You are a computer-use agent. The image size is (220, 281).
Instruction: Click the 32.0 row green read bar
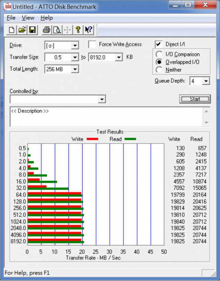coord(48,189)
